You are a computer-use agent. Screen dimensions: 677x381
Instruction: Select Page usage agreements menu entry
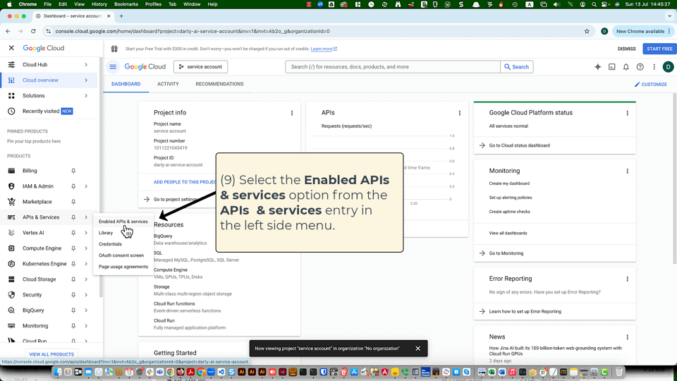tap(123, 267)
